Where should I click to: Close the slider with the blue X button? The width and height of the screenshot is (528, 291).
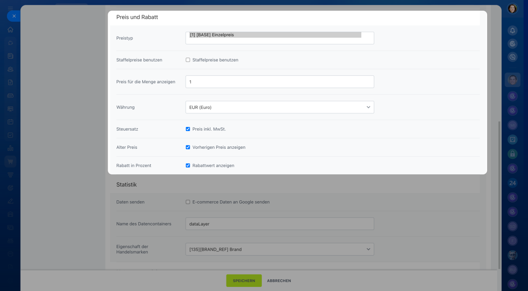[14, 16]
